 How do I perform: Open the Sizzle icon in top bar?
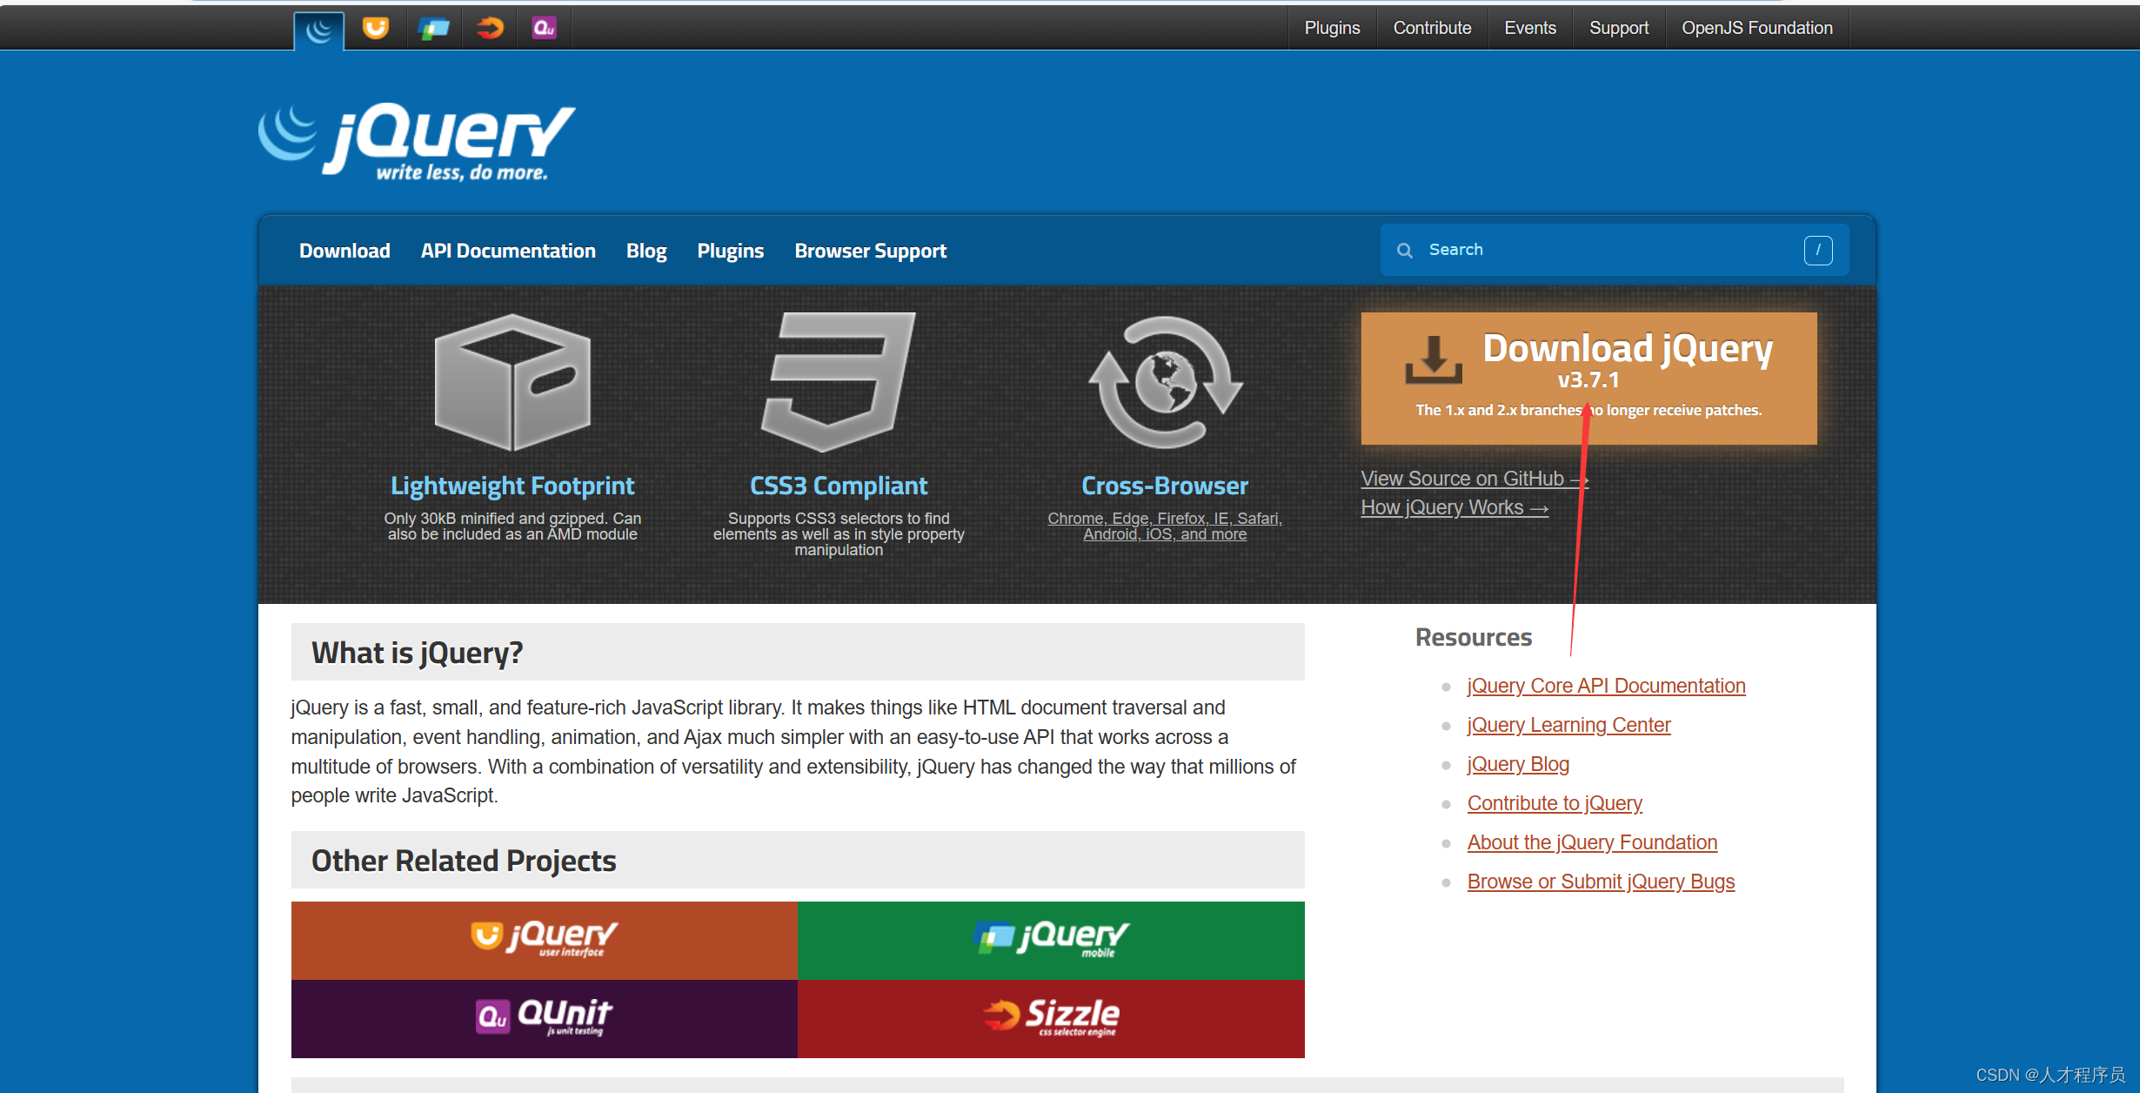(490, 28)
